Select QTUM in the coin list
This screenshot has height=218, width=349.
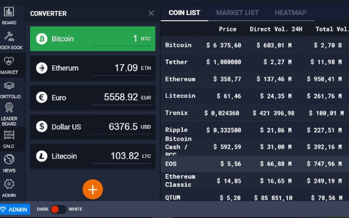pyautogui.click(x=173, y=198)
